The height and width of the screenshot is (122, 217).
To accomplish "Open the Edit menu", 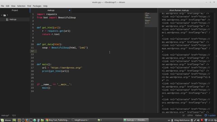I will pos(7,6).
